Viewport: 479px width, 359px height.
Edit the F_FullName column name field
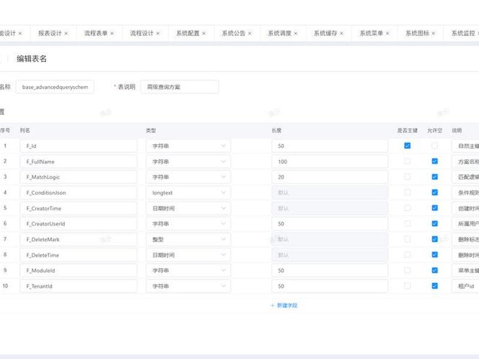point(78,162)
